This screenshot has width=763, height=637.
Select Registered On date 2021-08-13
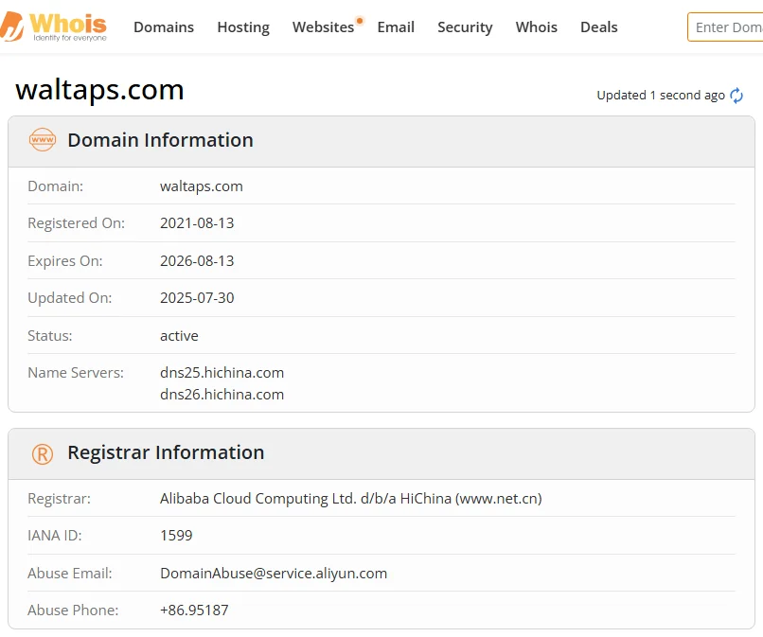click(x=197, y=222)
